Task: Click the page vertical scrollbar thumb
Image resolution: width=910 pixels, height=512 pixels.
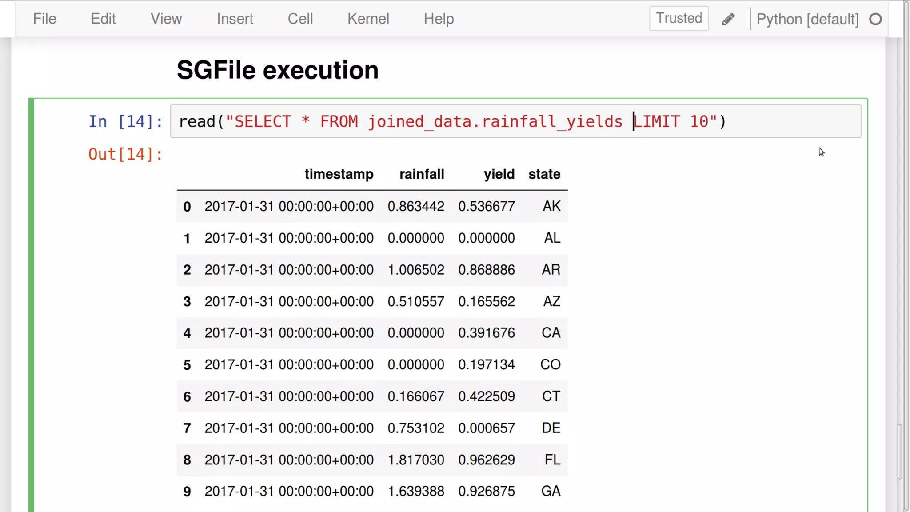Action: click(x=900, y=451)
